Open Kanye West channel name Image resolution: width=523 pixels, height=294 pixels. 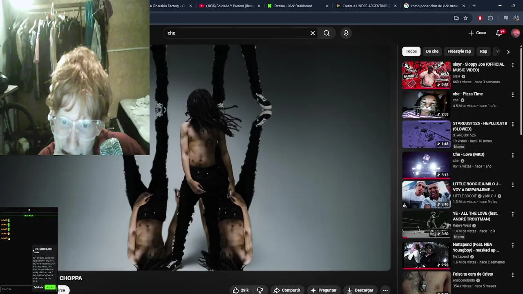tap(462, 225)
